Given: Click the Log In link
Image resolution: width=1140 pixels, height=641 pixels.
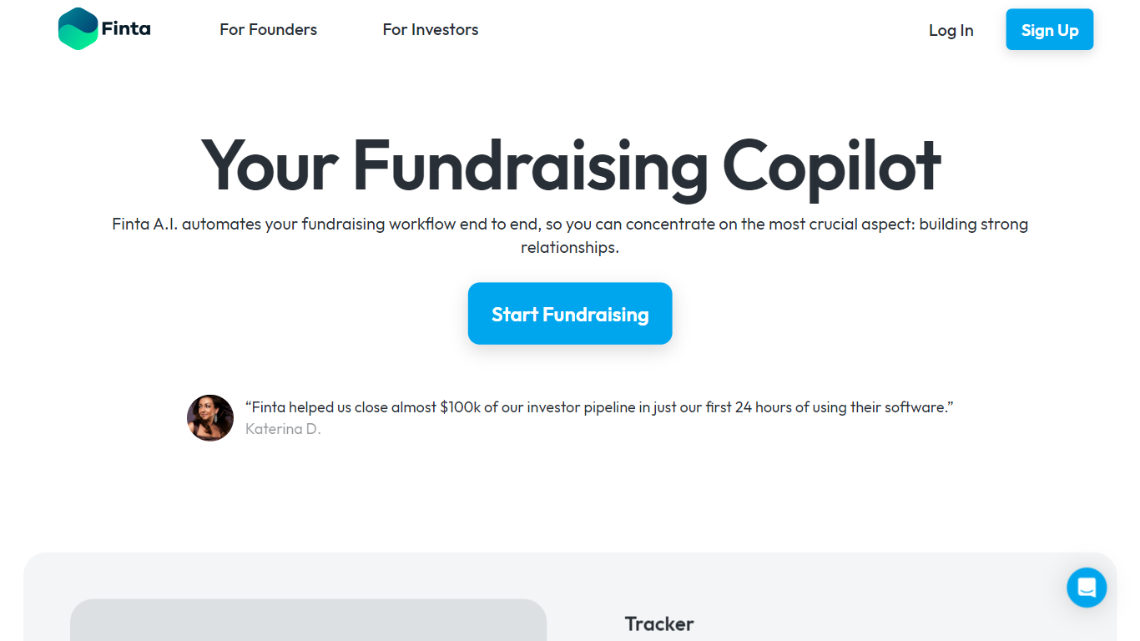Looking at the screenshot, I should [x=951, y=30].
